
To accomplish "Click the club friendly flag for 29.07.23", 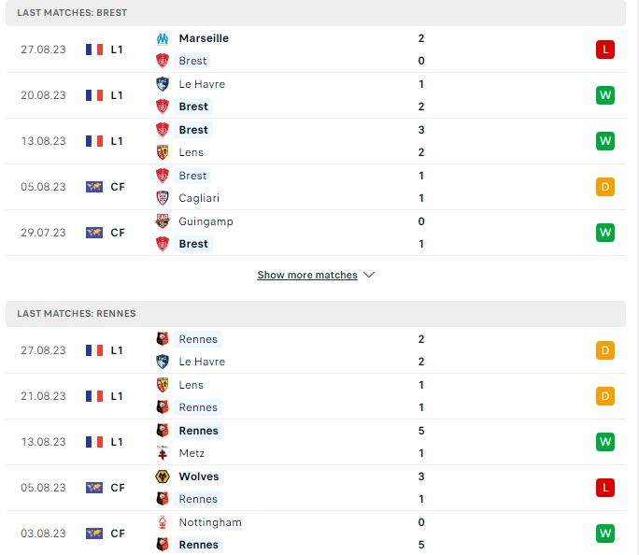I will [94, 233].
